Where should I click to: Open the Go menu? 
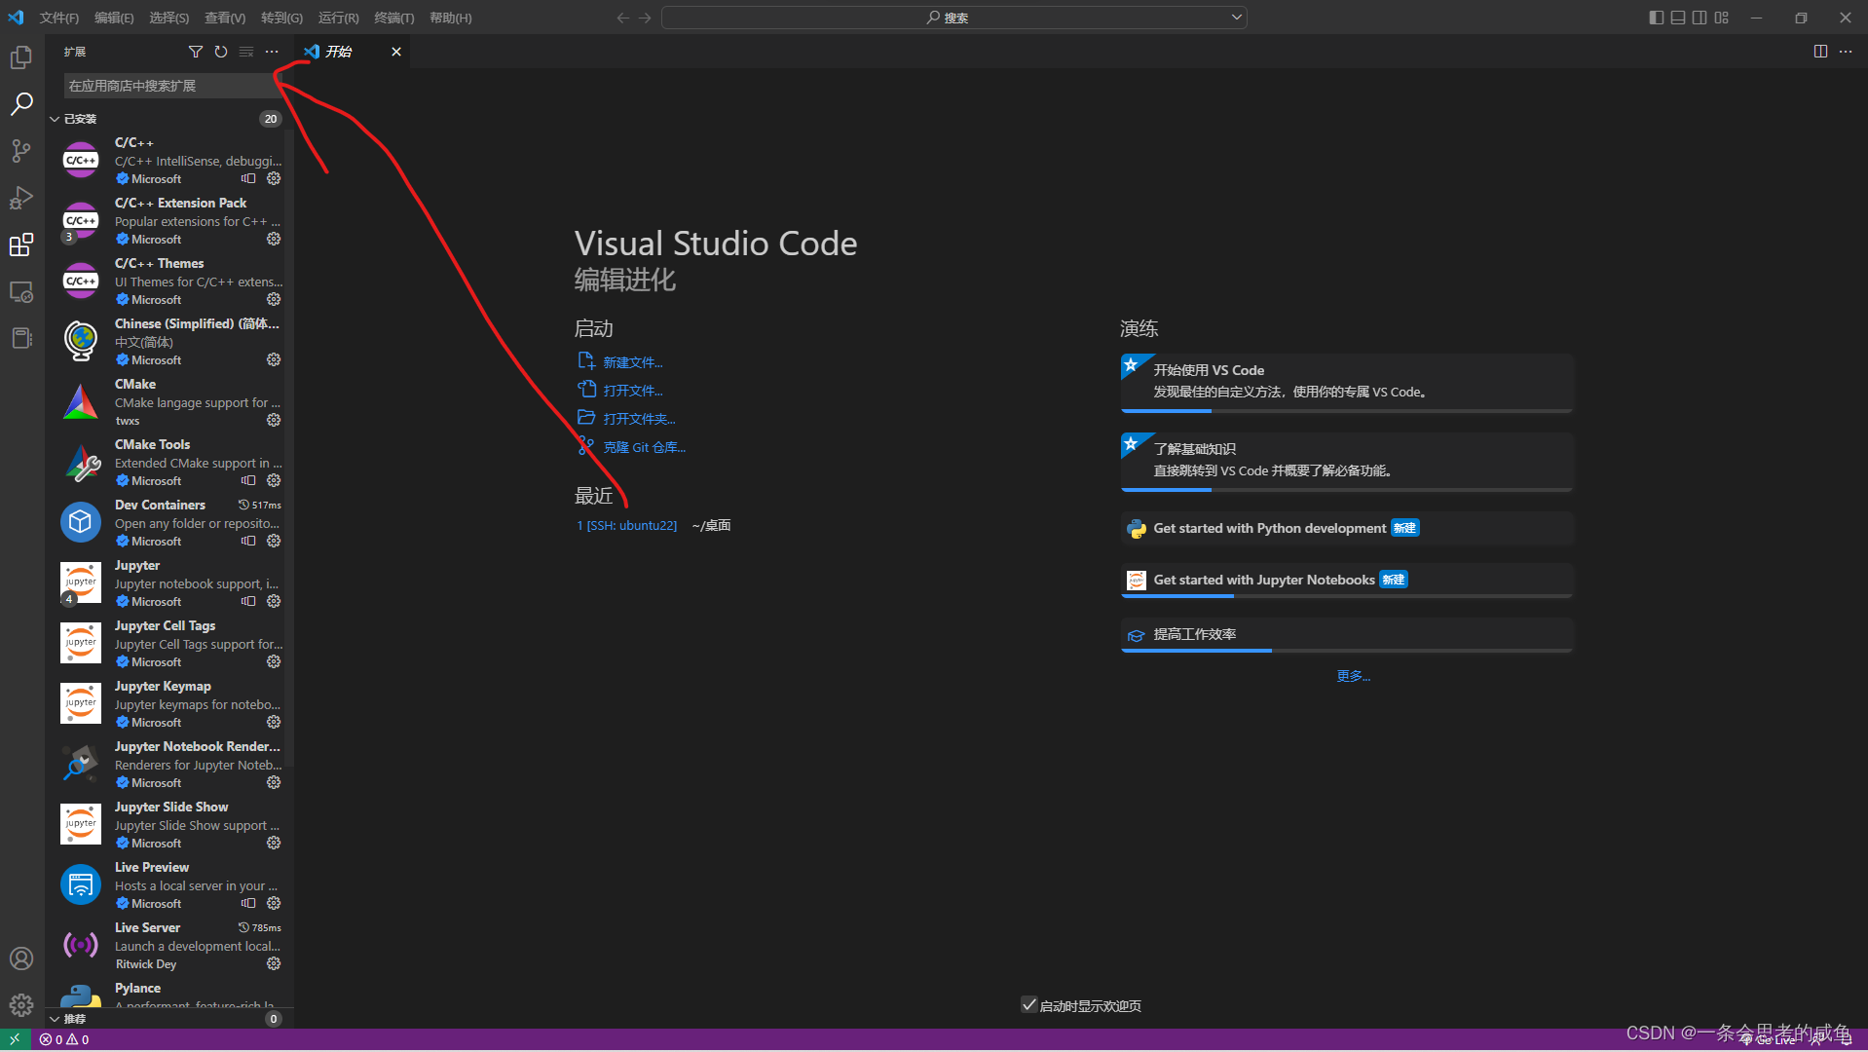pyautogui.click(x=281, y=18)
